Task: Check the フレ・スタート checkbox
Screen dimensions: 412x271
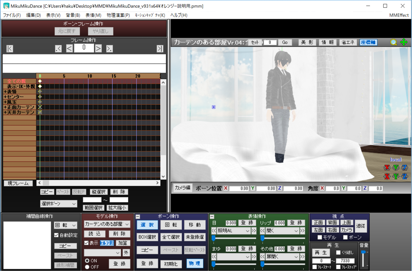Action: point(315,267)
